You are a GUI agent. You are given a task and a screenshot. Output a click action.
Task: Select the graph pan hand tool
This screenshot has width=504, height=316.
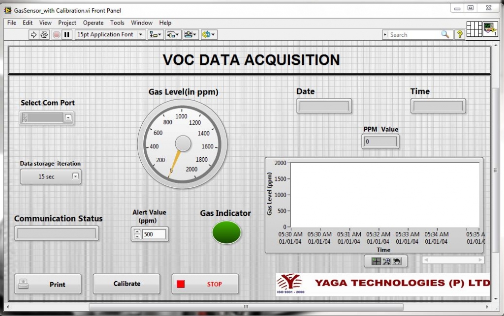pyautogui.click(x=397, y=261)
